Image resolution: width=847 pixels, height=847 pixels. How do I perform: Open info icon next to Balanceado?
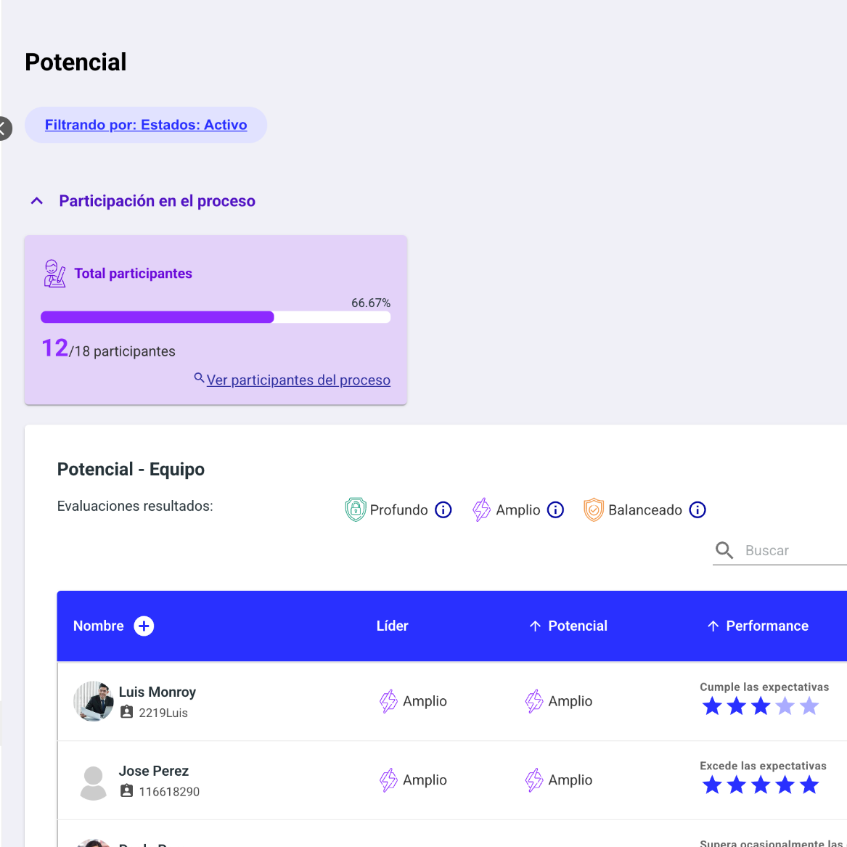[697, 510]
